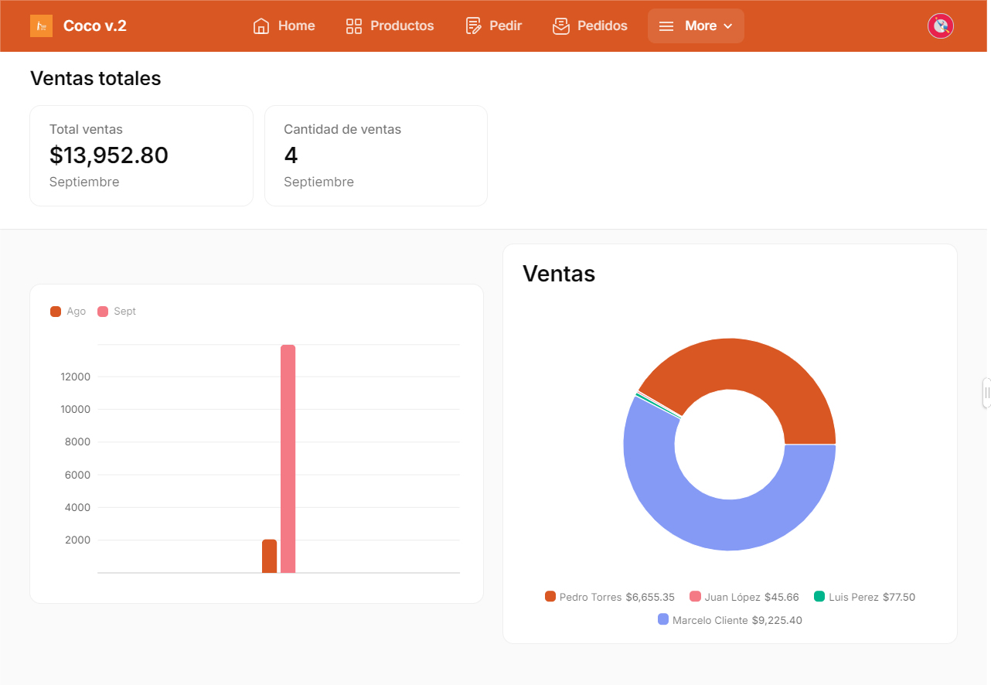Click the hamburger icon inside the More button
Image resolution: width=991 pixels, height=685 pixels.
[666, 26]
